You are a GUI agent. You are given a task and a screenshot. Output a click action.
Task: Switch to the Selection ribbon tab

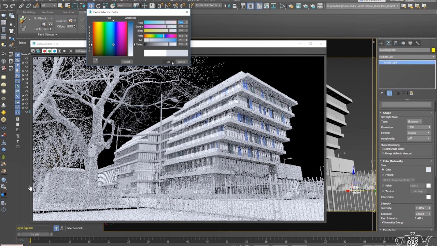[x=68, y=12]
